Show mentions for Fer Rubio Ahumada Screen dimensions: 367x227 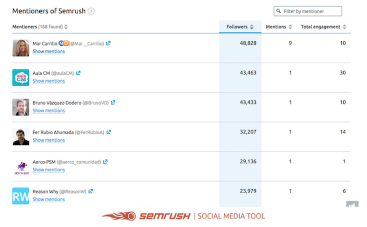(x=49, y=140)
